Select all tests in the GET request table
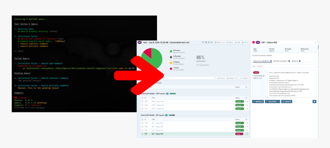 click(142, 119)
